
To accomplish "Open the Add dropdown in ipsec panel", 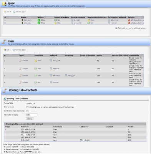I will click(x=7, y=12).
